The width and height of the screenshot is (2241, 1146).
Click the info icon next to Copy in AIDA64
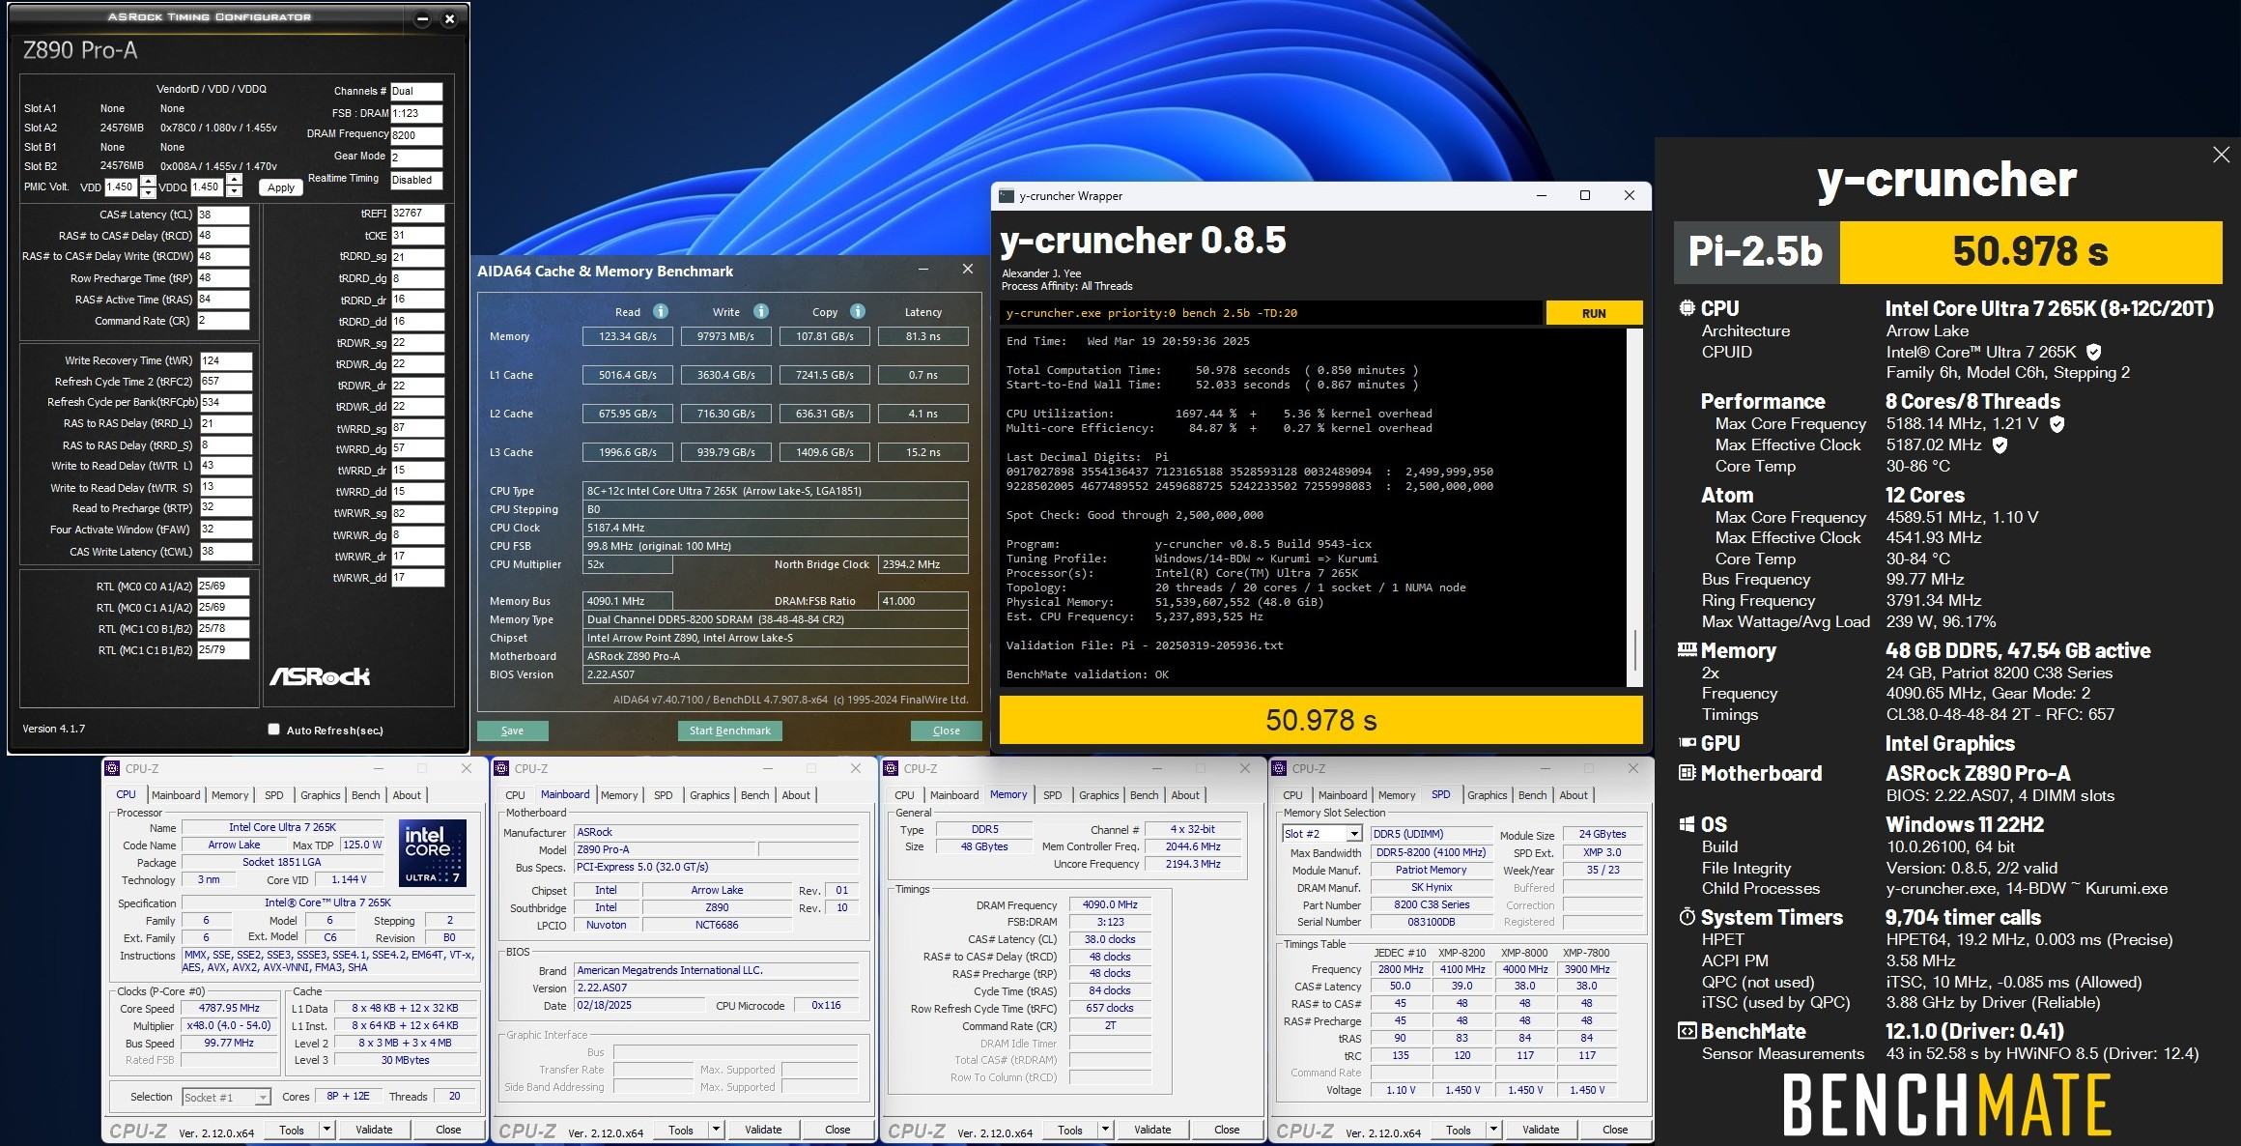[x=858, y=311]
